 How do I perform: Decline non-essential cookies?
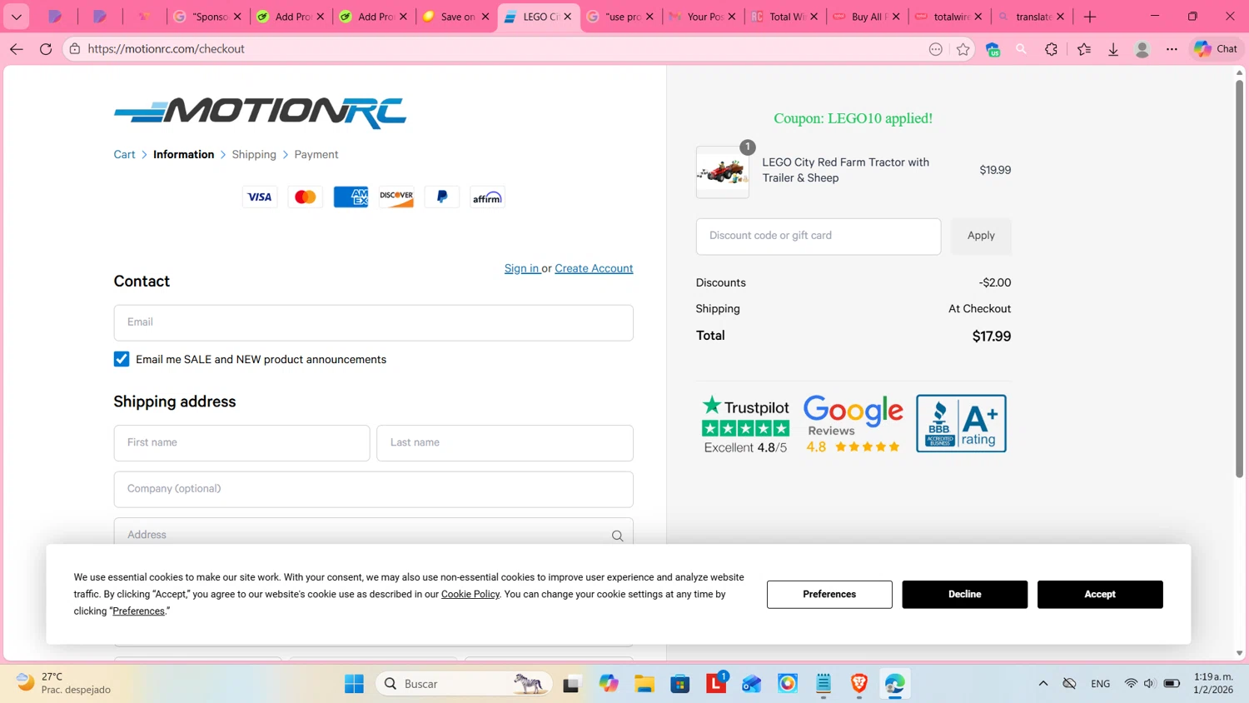pos(964,595)
